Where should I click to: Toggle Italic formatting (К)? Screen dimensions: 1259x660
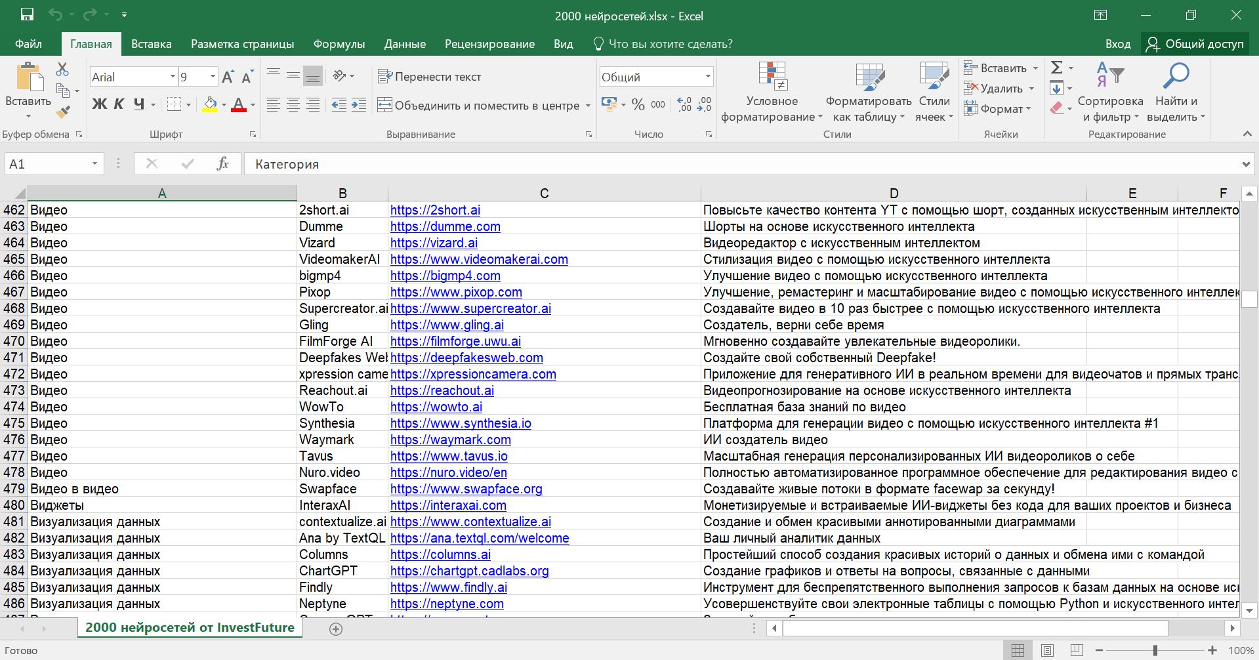[x=119, y=104]
